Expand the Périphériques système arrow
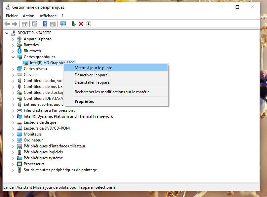This screenshot has height=197, width=267. tap(13, 158)
